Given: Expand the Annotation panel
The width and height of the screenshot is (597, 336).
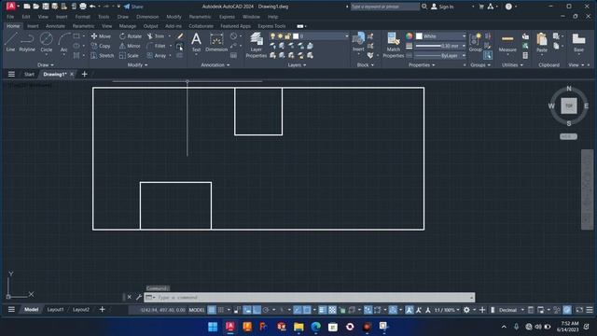Looking at the screenshot, I should point(215,65).
